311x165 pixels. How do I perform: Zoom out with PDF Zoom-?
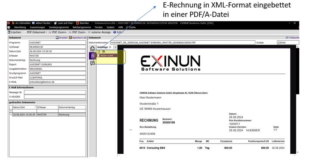77,32
